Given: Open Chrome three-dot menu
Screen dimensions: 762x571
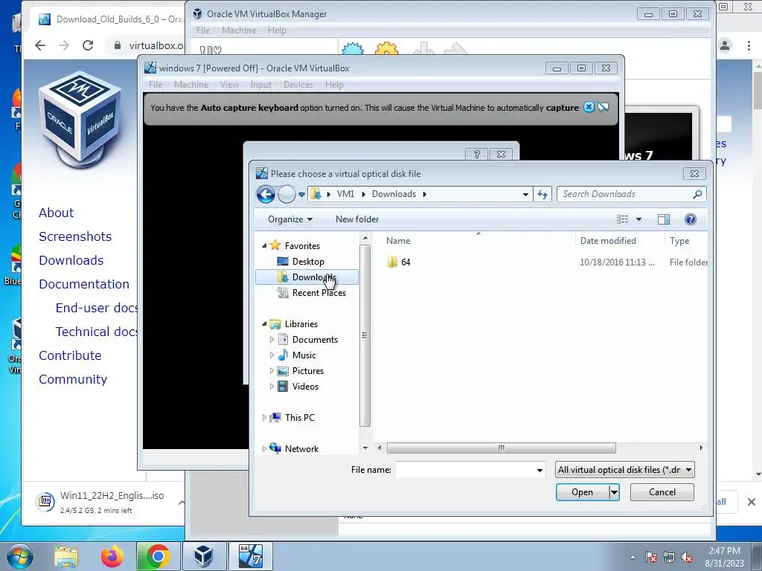Looking at the screenshot, I should pyautogui.click(x=749, y=45).
